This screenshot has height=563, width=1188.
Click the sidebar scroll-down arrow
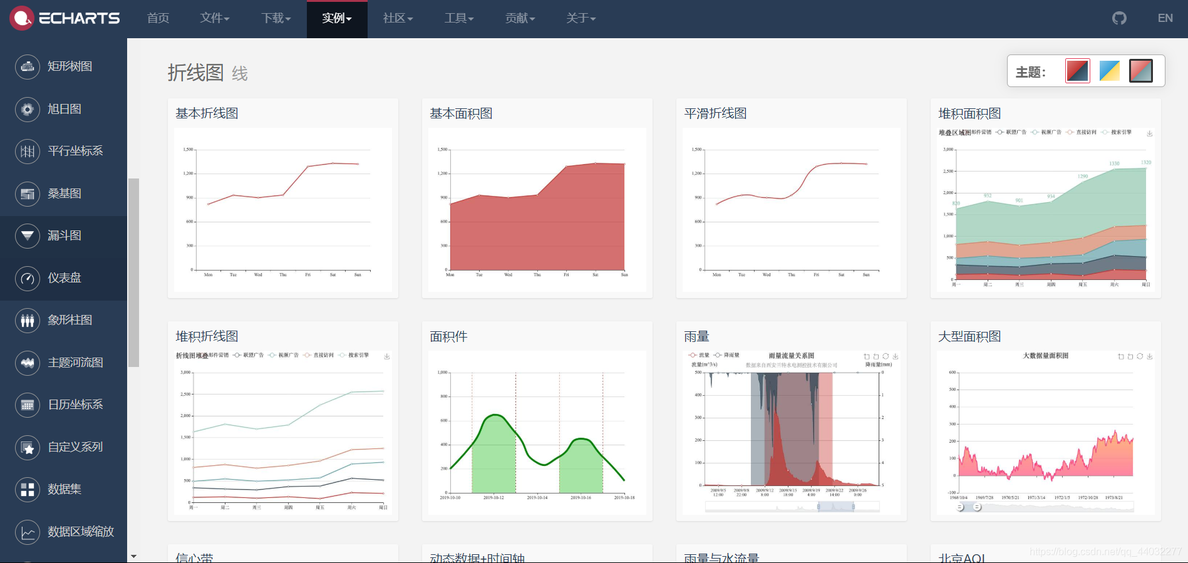(x=133, y=556)
